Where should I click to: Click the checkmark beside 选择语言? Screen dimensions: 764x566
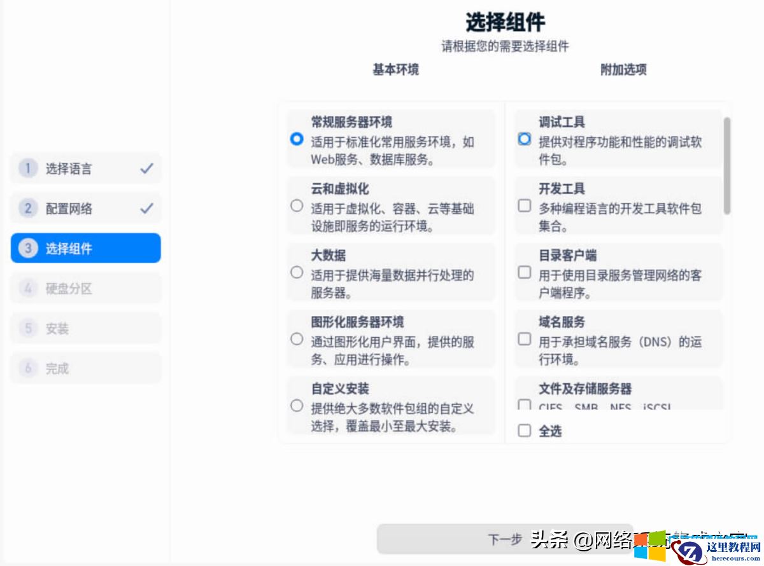click(147, 168)
